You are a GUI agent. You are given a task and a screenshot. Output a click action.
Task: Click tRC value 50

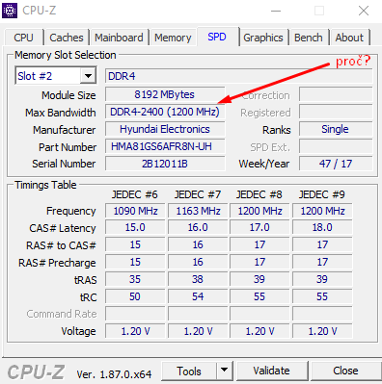click(x=135, y=296)
